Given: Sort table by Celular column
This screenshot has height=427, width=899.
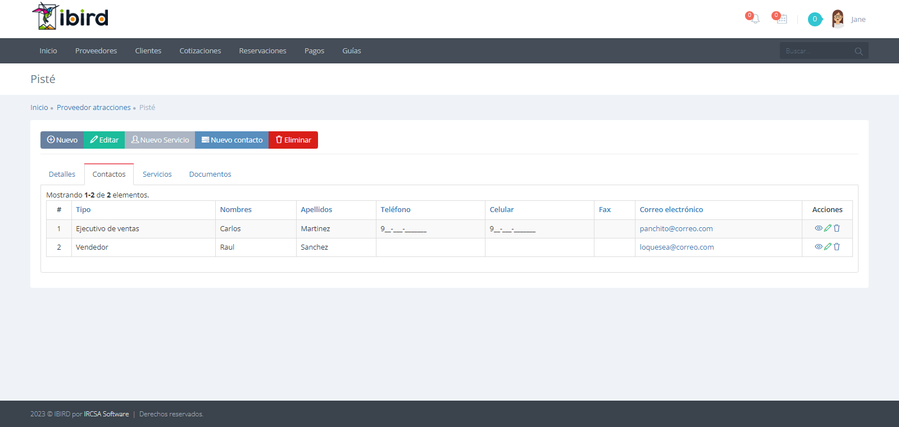Looking at the screenshot, I should (502, 210).
